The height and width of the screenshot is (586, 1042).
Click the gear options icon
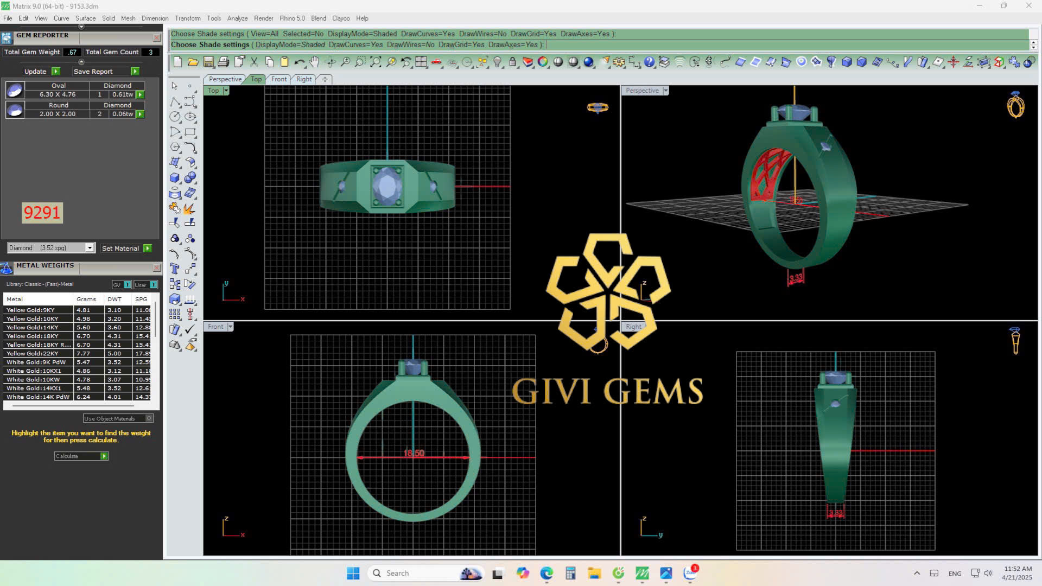point(619,62)
